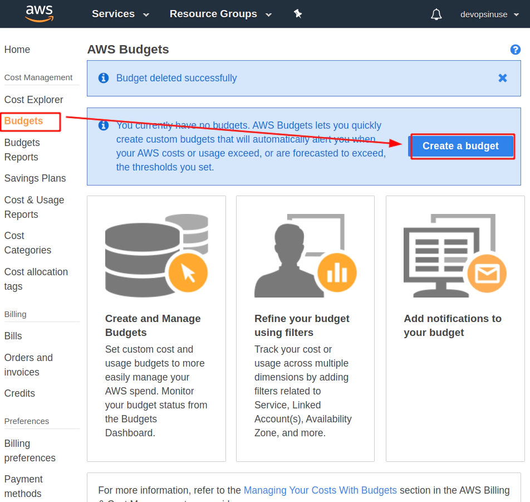Click the person chart illustration for Refine your budget

click(306, 256)
